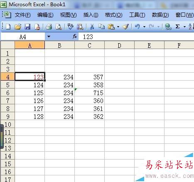The width and height of the screenshot is (194, 182).
Task: Copy selection with the Copy icon
Action: [101, 27]
